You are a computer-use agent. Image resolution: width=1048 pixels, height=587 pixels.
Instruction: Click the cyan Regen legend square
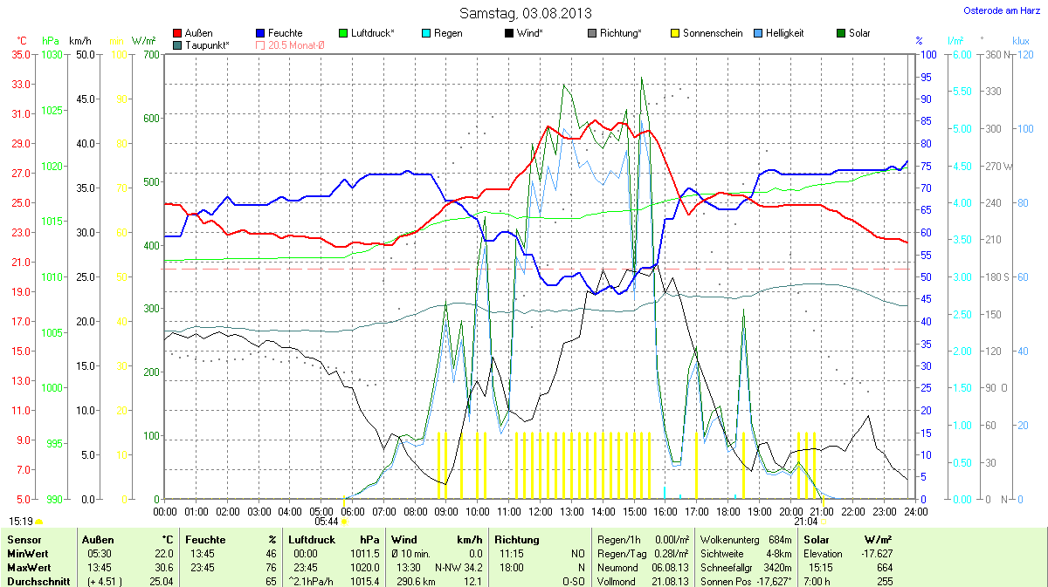pyautogui.click(x=426, y=33)
